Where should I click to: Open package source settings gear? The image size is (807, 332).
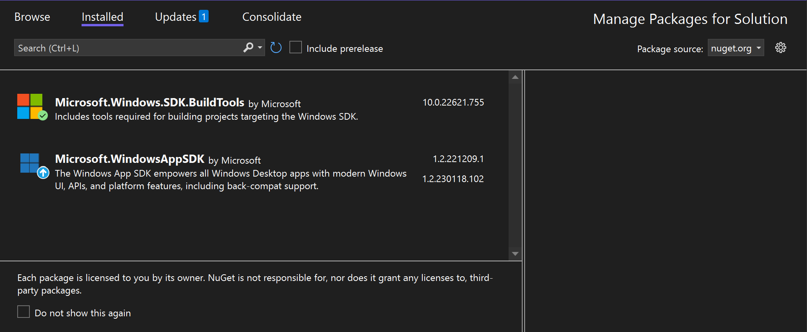(x=781, y=48)
